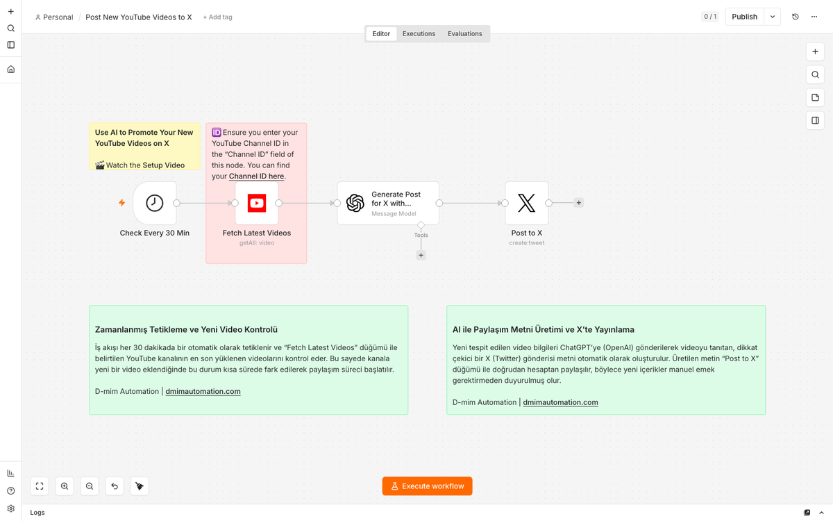Click workflow name Post New YouTube Videos to X
833x521 pixels.
(x=139, y=17)
